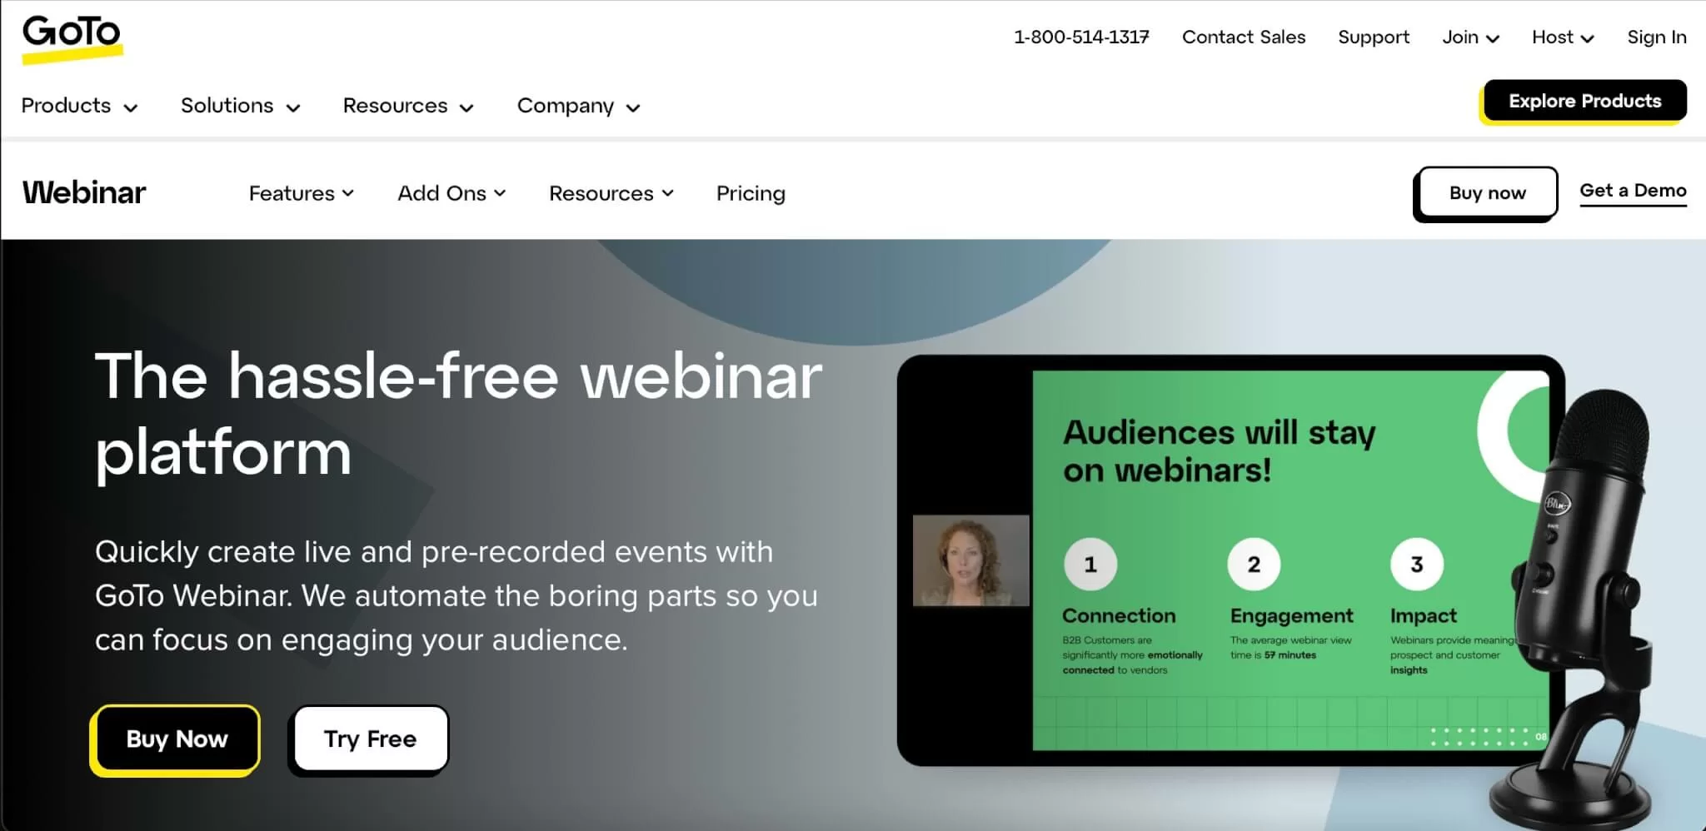This screenshot has width=1706, height=831.
Task: Click the phone number 1-800-514-1317
Action: pos(1081,37)
